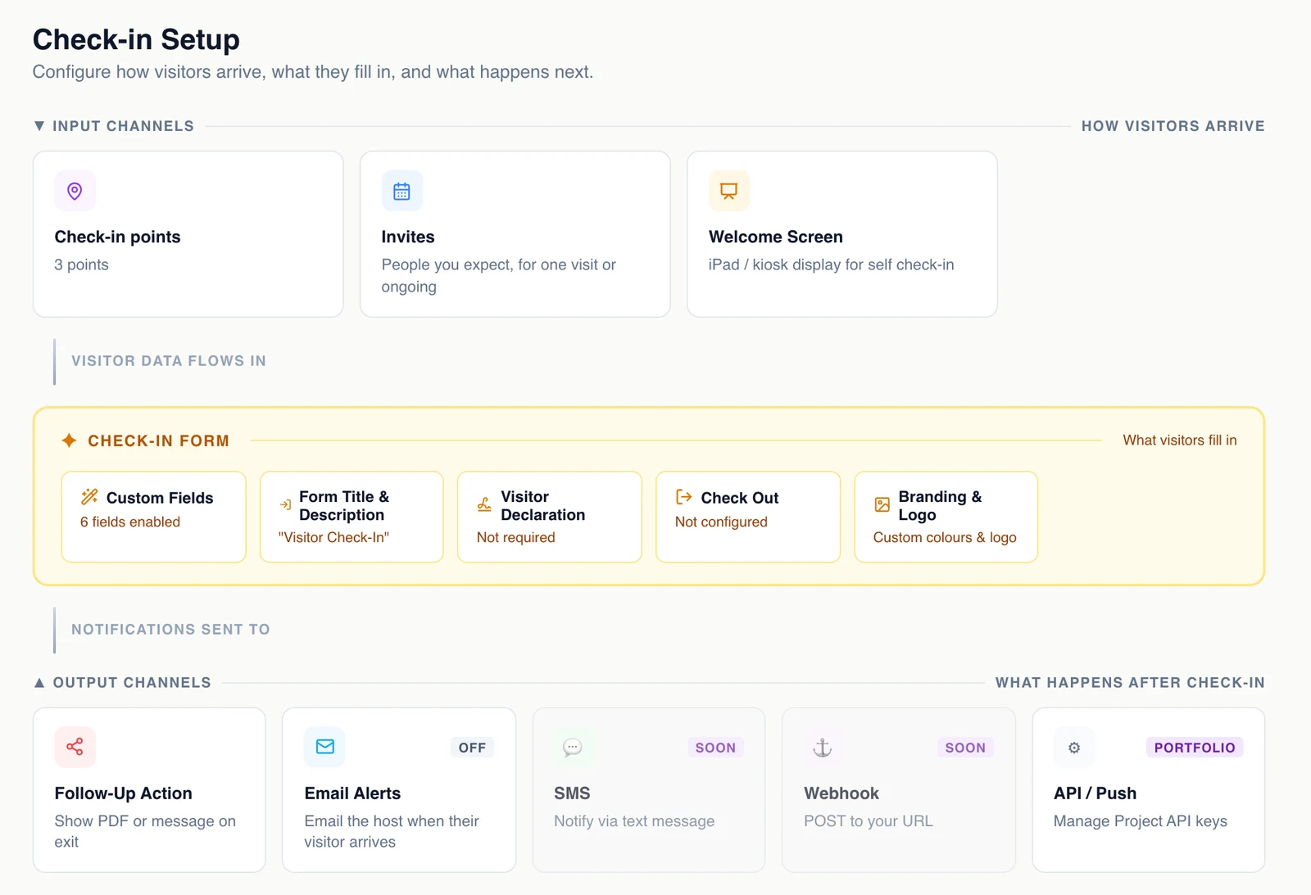Open the Follow-Up Action card title
The image size is (1311, 895).
point(124,793)
